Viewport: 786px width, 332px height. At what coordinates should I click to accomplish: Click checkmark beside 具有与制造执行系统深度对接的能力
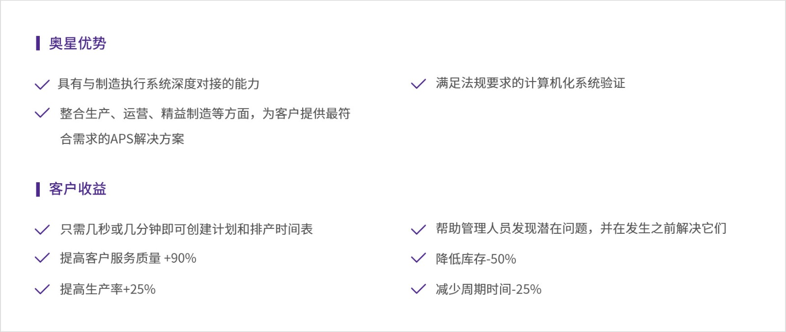click(42, 84)
